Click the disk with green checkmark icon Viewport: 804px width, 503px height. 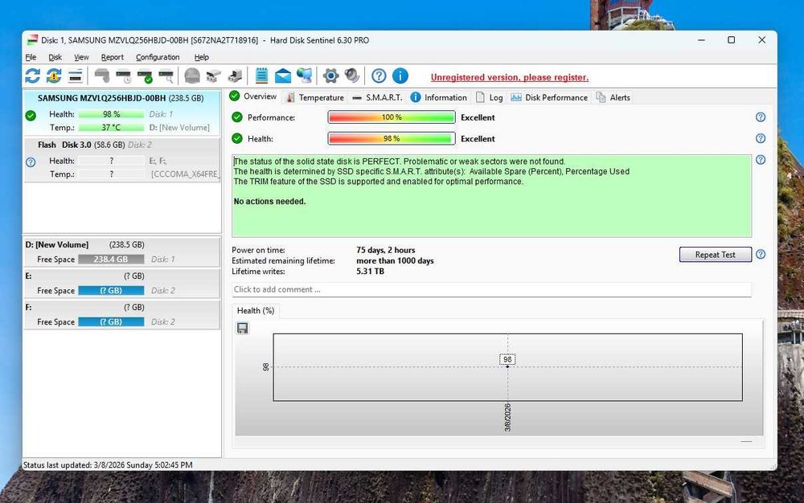pyautogui.click(x=145, y=76)
